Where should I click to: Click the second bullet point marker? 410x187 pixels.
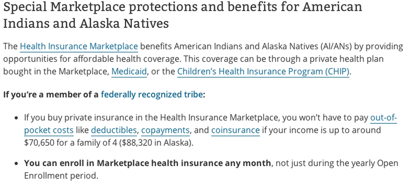(x=17, y=164)
